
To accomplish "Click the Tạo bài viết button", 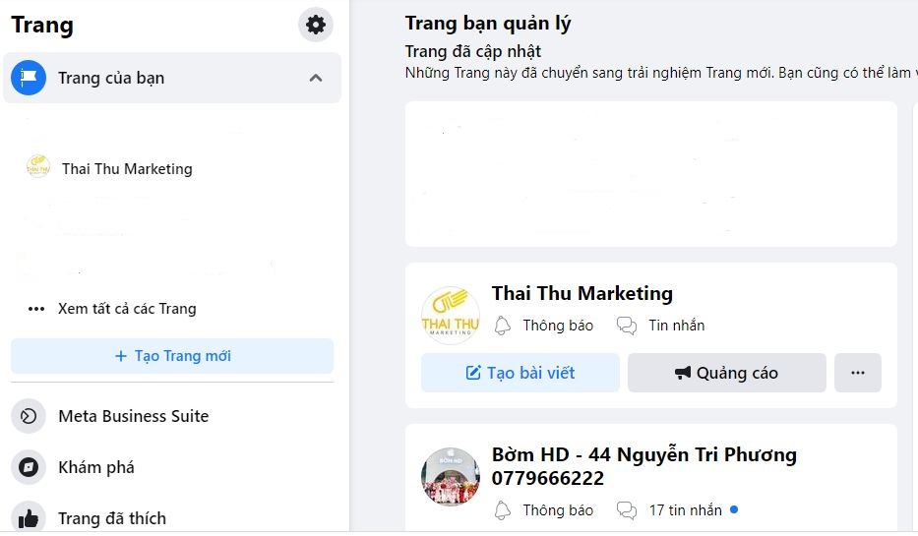I will pos(520,373).
